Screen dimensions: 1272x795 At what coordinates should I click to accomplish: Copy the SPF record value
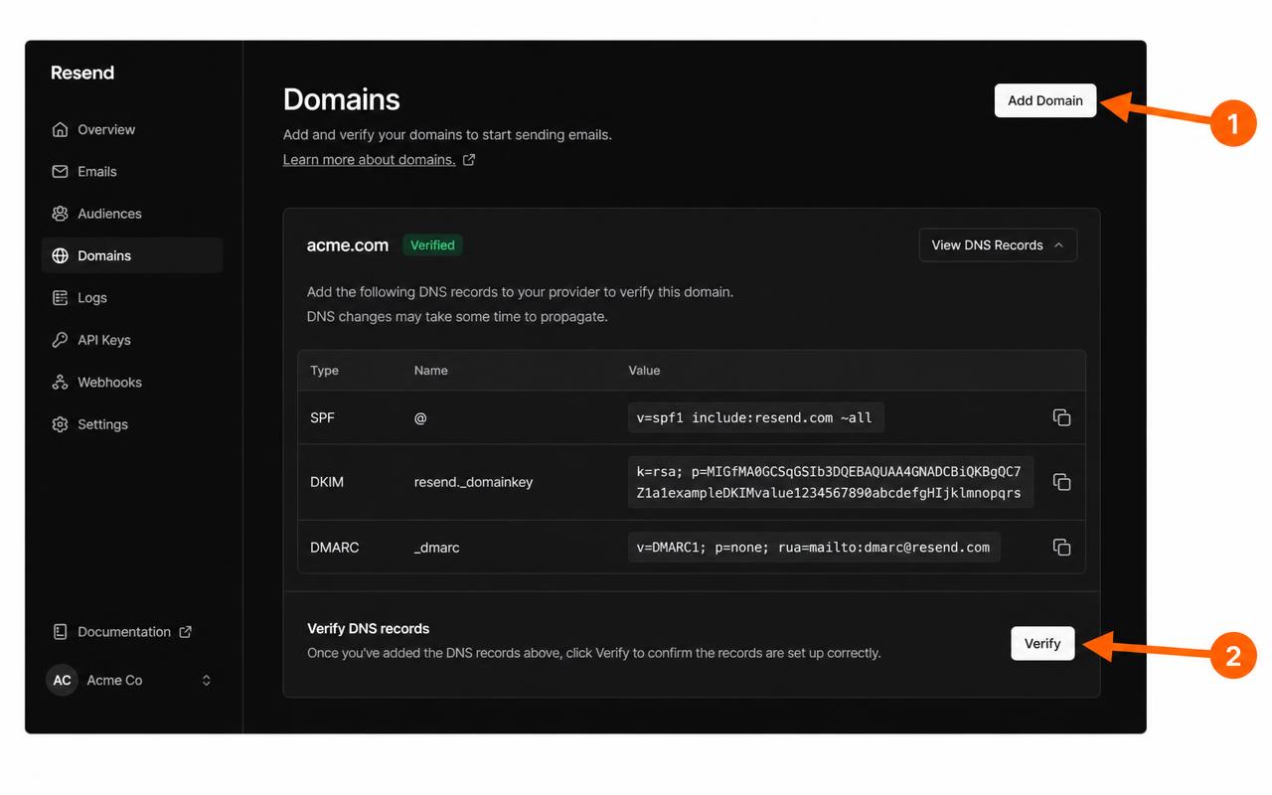[1061, 417]
